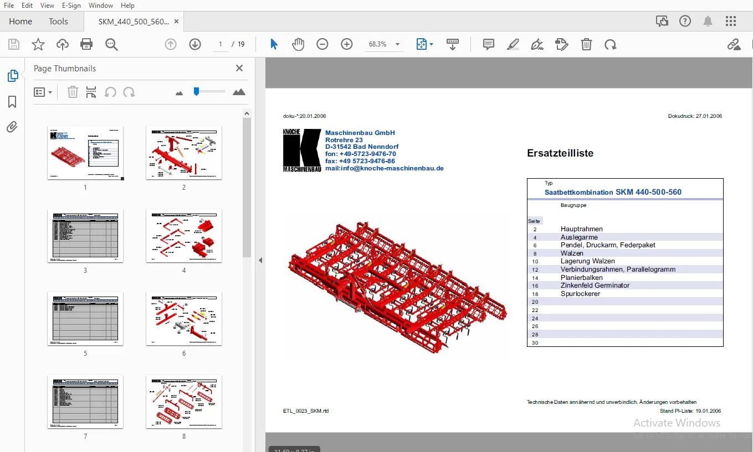Screen dimensions: 753x452
Task: Close the Page Thumbnails panel
Action: point(239,68)
